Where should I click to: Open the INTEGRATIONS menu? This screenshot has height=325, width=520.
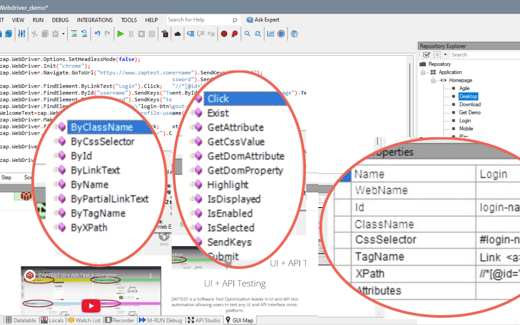(x=95, y=20)
